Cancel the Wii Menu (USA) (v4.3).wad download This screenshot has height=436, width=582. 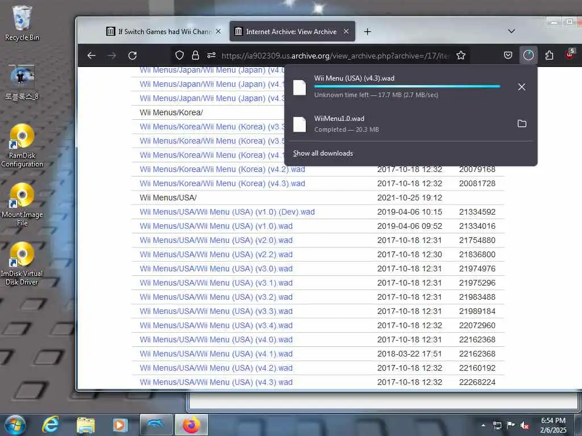(x=522, y=87)
